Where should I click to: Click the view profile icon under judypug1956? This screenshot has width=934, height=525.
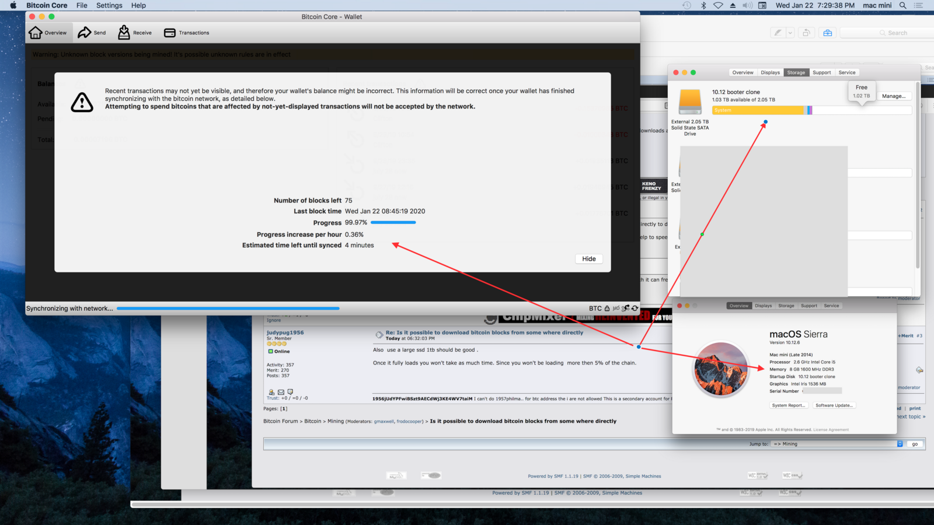click(271, 392)
